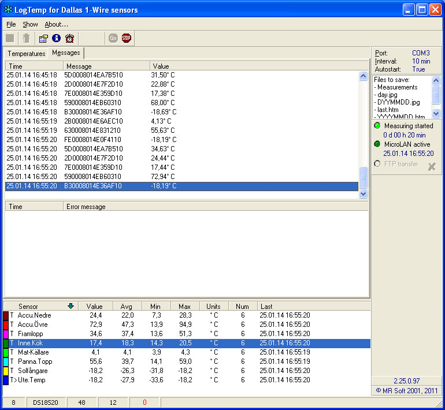Image resolution: width=445 pixels, height=410 pixels.
Task: Click the FTP transfer X icon
Action: (x=432, y=166)
